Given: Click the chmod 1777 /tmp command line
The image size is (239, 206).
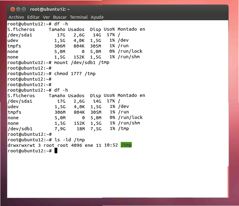Looking at the screenshot, I should 75,74.
